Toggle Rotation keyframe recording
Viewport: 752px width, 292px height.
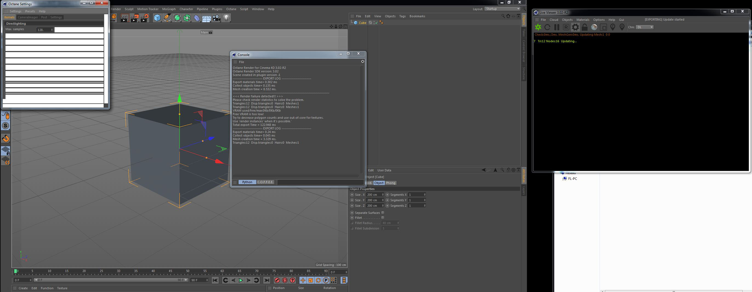click(x=318, y=280)
